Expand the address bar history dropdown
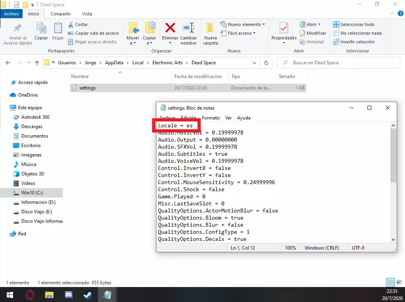This screenshot has width=405, height=302. pos(254,63)
